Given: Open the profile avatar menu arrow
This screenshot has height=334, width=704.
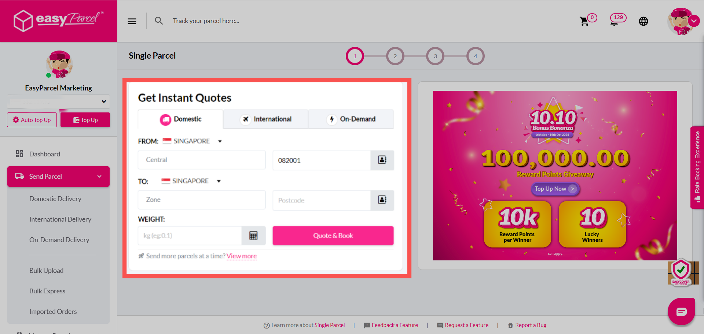Looking at the screenshot, I should coord(694,21).
